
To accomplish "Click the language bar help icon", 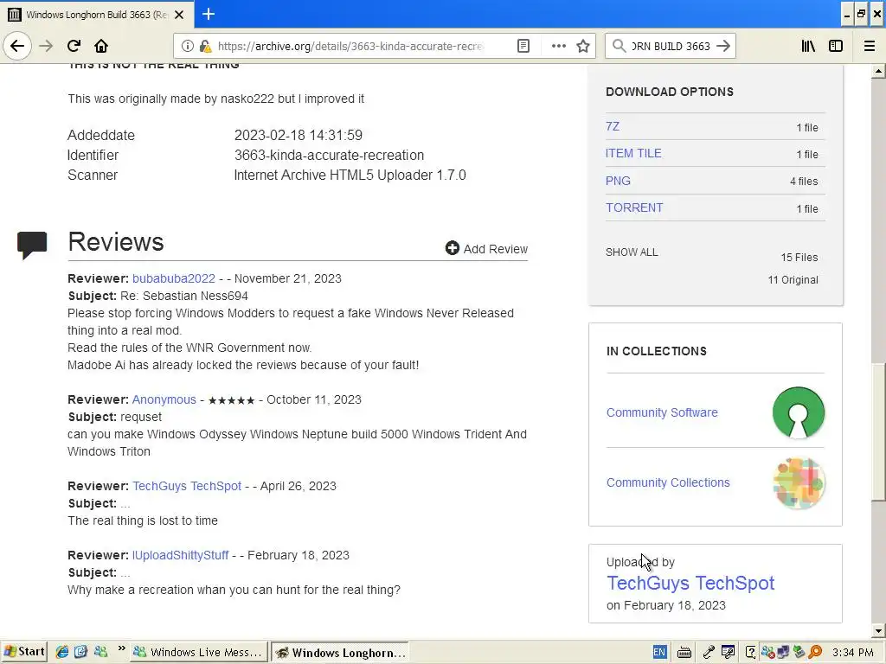I will click(750, 653).
